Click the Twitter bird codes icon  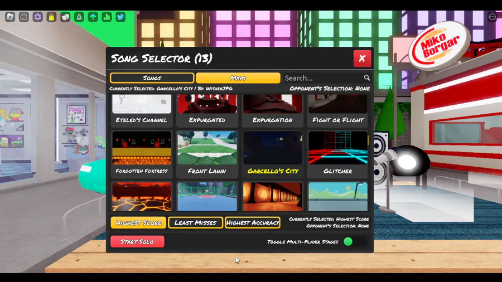[120, 17]
